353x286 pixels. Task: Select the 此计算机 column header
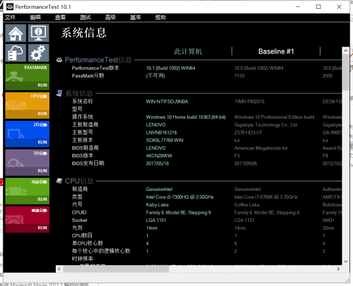tap(188, 52)
